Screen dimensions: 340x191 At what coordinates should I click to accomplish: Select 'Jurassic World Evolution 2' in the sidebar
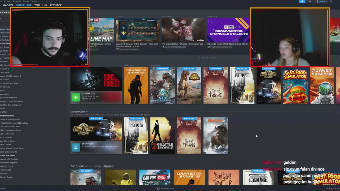(10, 76)
